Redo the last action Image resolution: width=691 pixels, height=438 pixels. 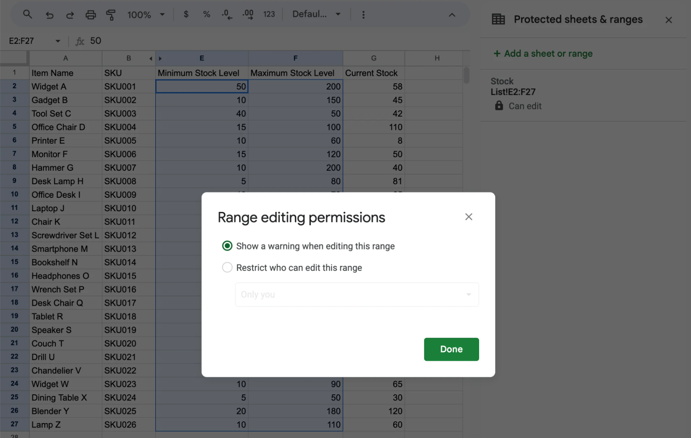point(70,15)
